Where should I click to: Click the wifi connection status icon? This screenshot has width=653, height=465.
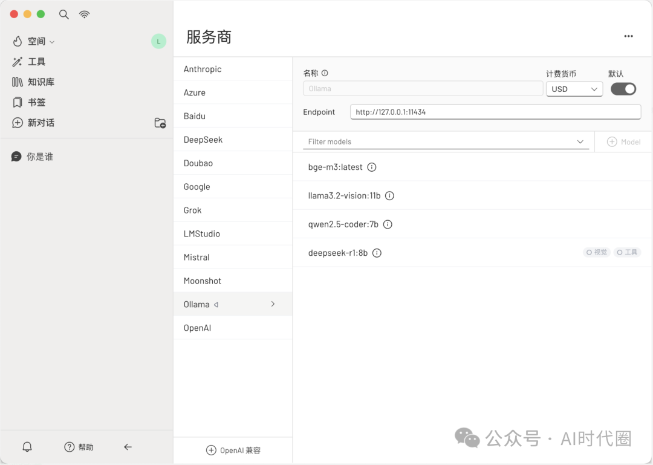click(84, 15)
